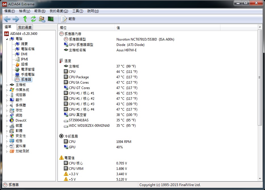Collapse the 電腦 tree node
This screenshot has height=190, width=265.
click(x=7, y=39)
